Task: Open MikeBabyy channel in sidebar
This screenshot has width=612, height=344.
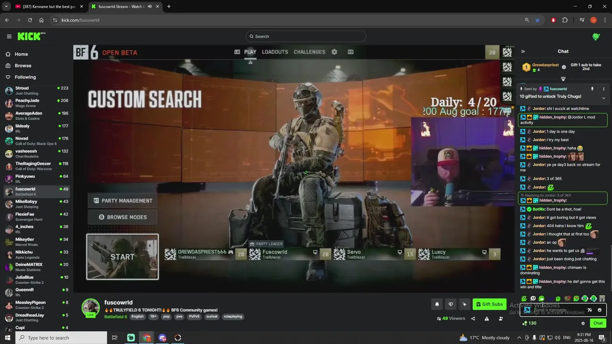Action: (37, 204)
